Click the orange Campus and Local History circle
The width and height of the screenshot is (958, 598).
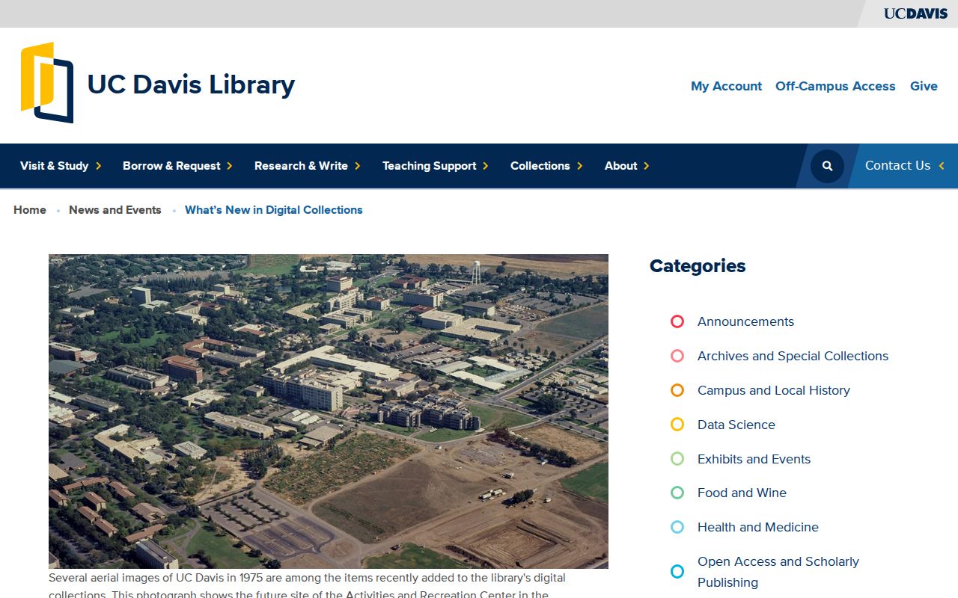(677, 390)
